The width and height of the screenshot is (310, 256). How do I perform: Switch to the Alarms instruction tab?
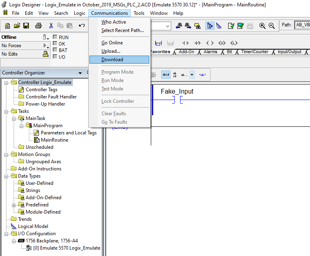(211, 52)
